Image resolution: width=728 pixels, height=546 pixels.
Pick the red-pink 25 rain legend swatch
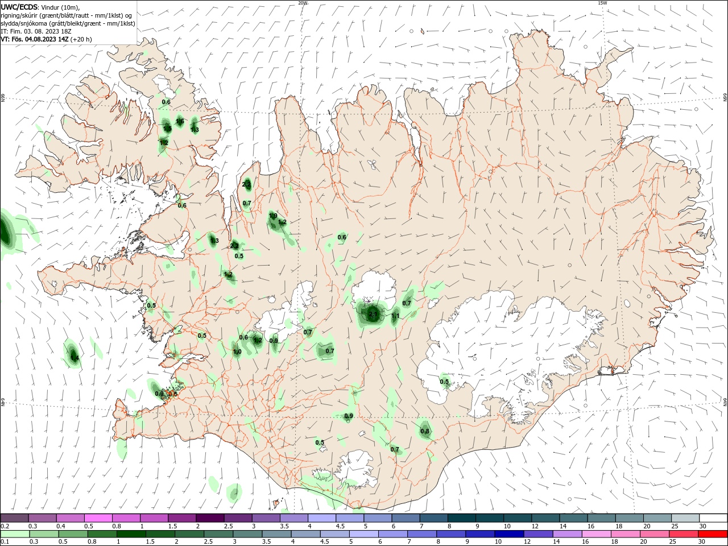pyautogui.click(x=684, y=534)
